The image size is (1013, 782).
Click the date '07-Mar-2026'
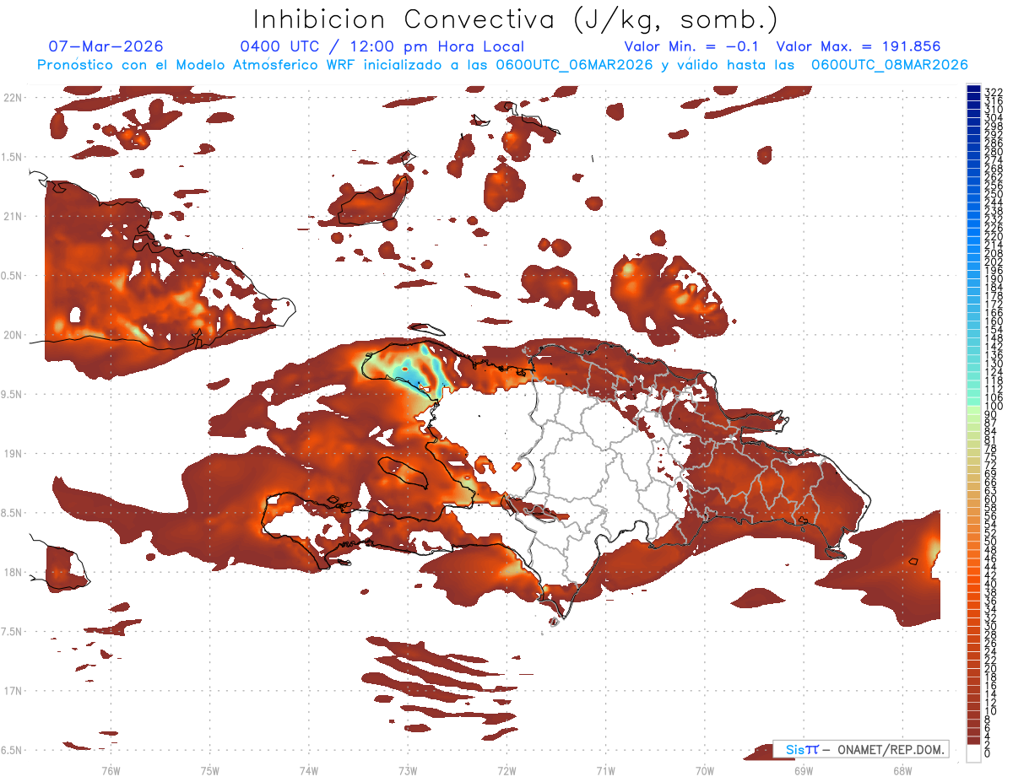pyautogui.click(x=106, y=46)
